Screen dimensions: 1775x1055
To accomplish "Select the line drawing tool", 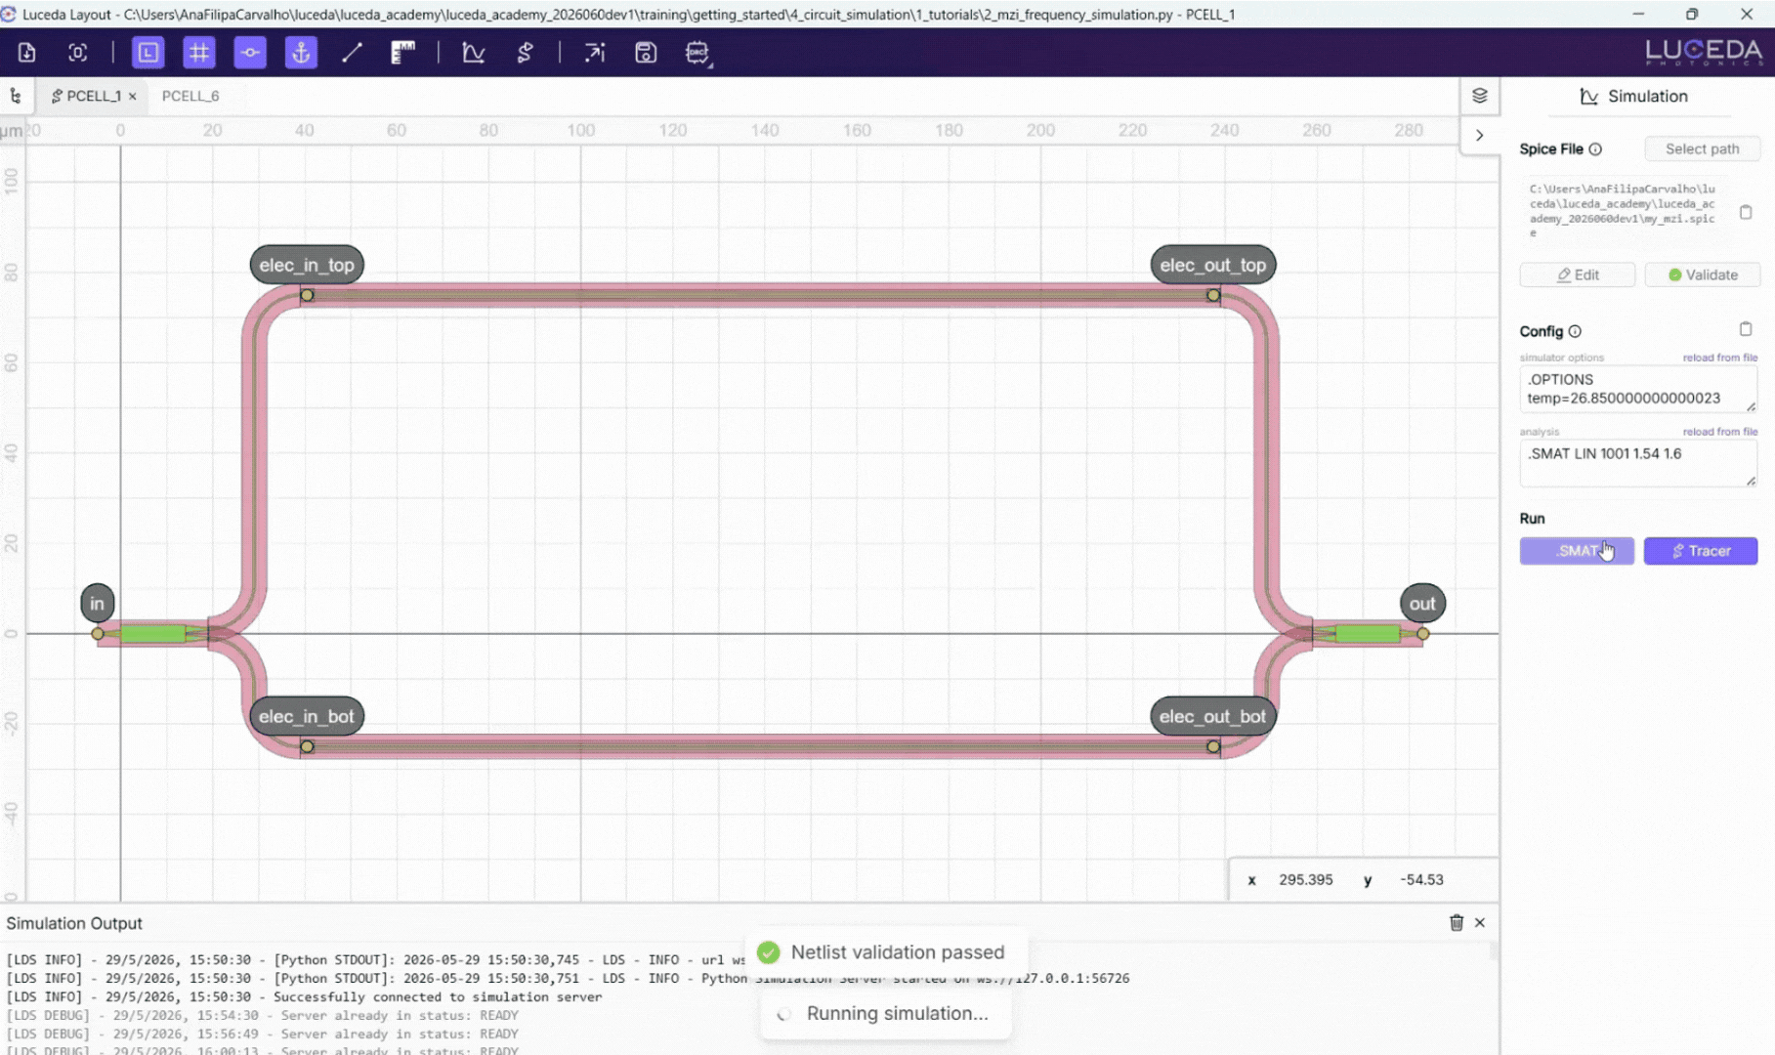I will (x=352, y=53).
